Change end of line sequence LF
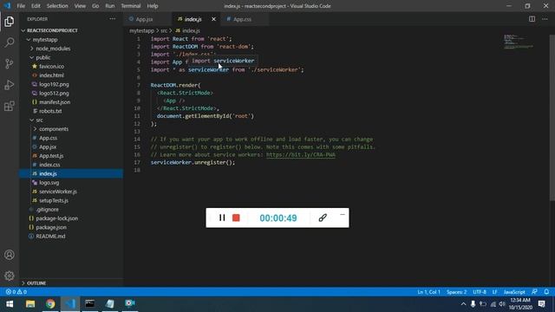This screenshot has height=312, width=555. tap(494, 292)
